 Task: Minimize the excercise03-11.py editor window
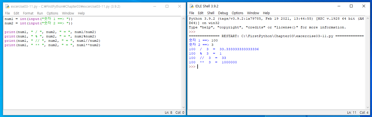pyautogui.click(x=154, y=6)
